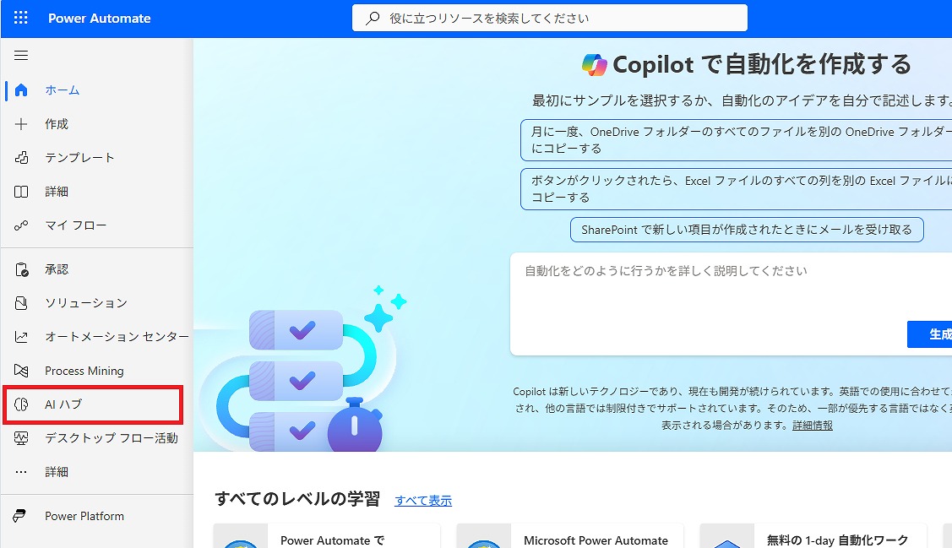The width and height of the screenshot is (952, 548).
Task: Click the ホーム home icon
Action: click(22, 90)
